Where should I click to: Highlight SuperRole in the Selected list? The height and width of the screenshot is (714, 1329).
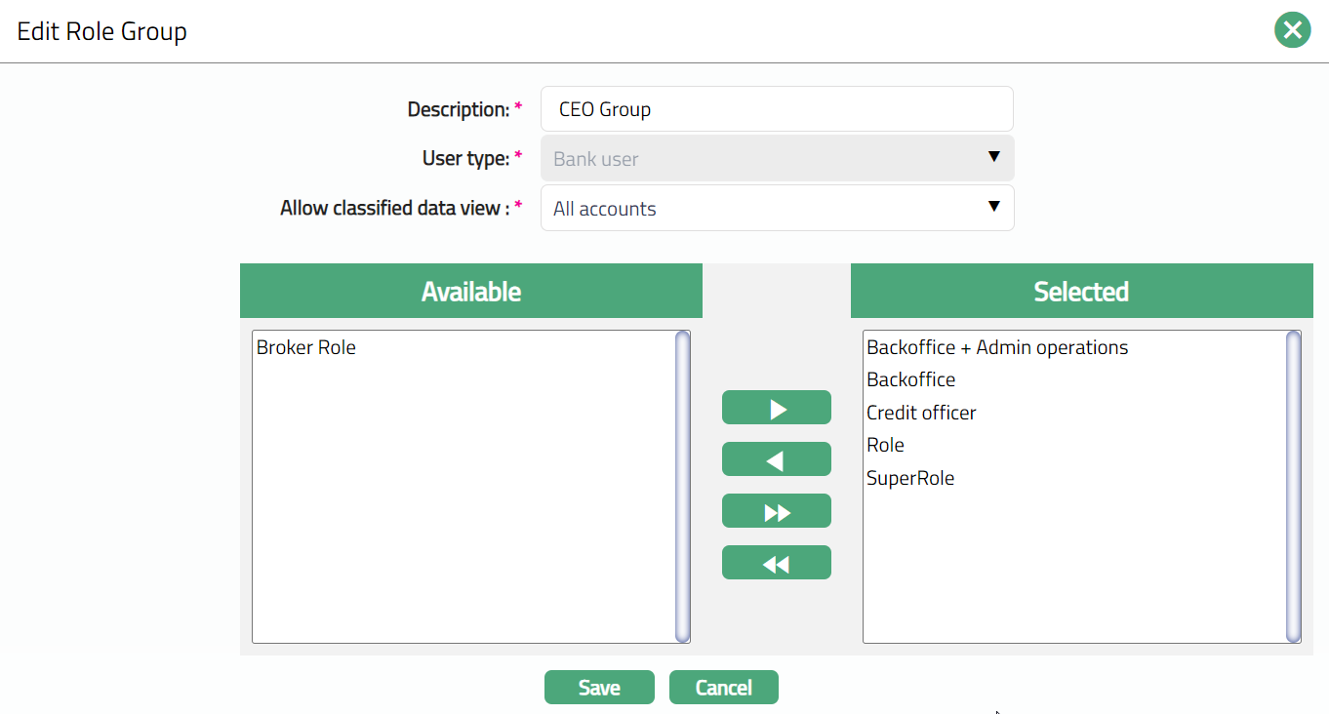pyautogui.click(x=910, y=478)
